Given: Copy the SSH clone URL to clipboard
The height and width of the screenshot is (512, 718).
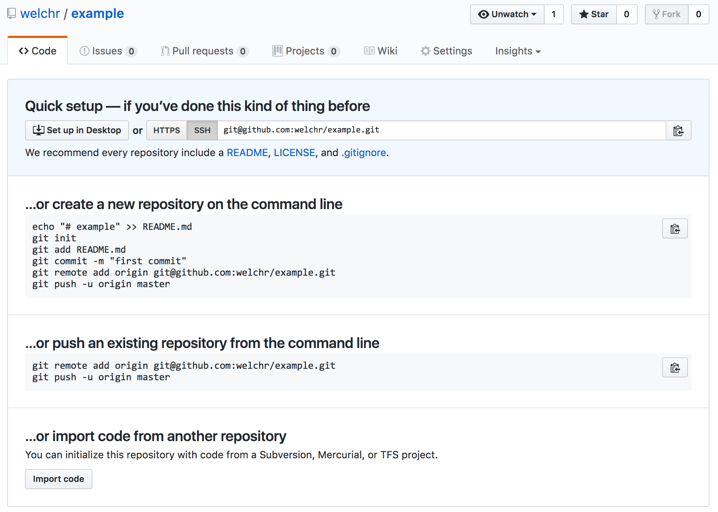Looking at the screenshot, I should point(678,131).
